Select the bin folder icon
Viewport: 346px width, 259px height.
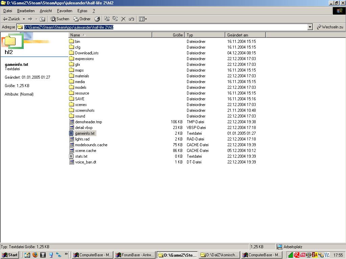click(71, 41)
